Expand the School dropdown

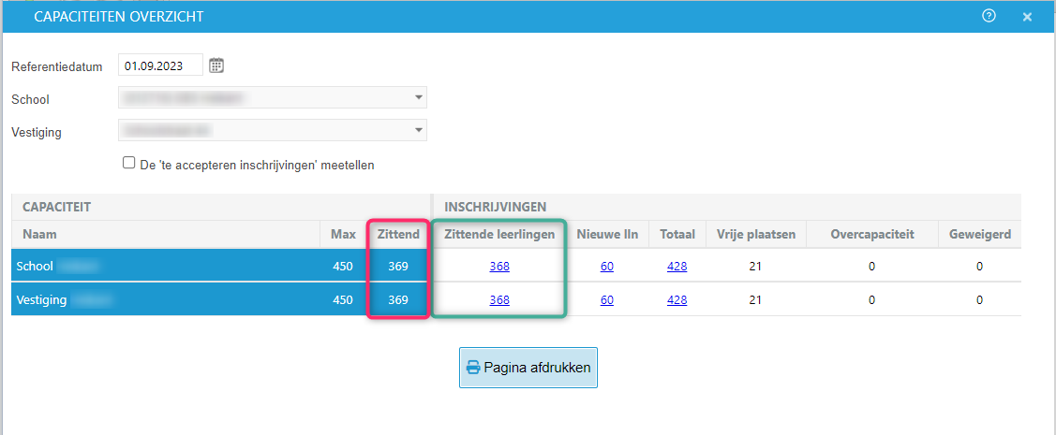[417, 98]
